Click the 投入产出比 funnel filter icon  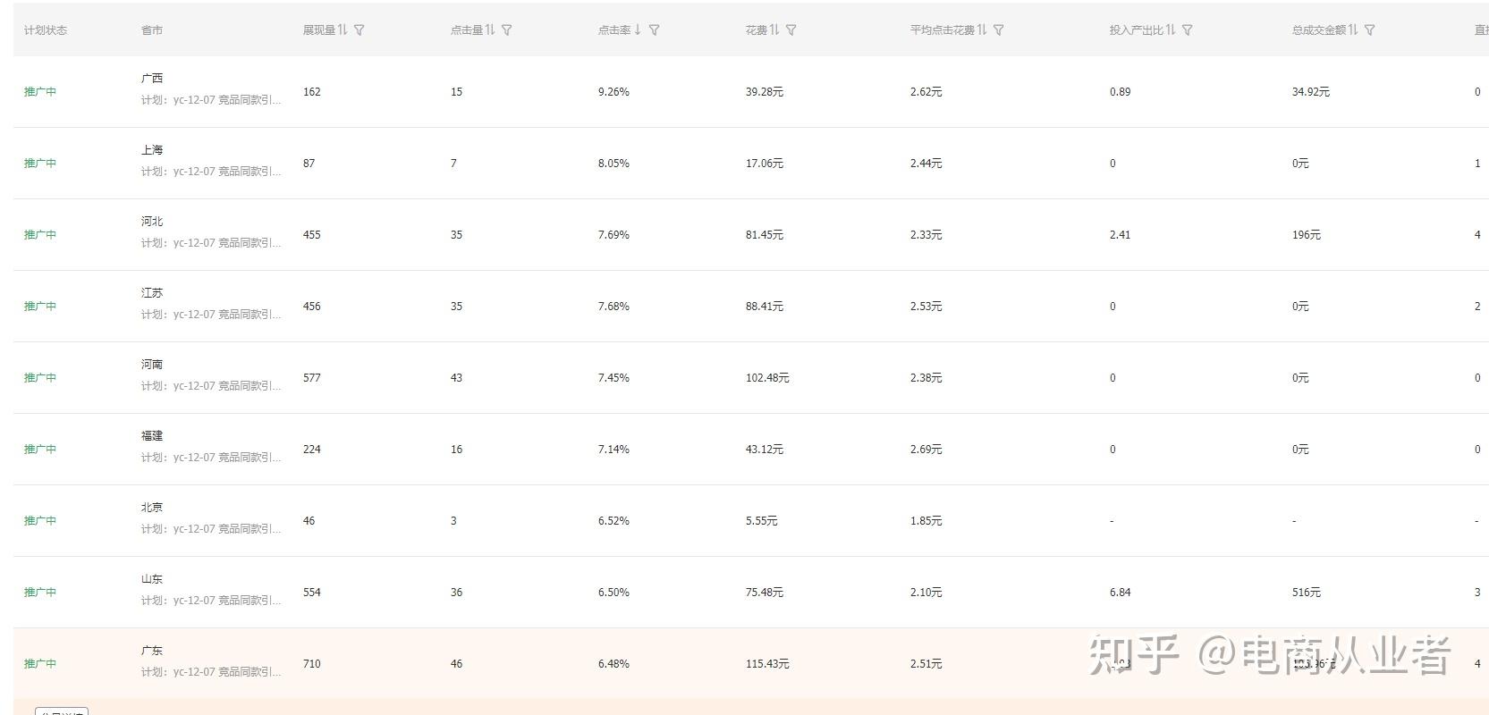pos(1188,30)
